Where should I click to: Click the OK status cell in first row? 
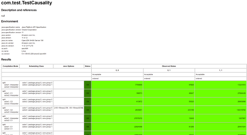(x=88, y=85)
